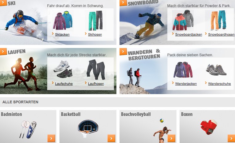Open Boxen category via orange arrow button
The width and height of the screenshot is (235, 143).
pos(231,138)
